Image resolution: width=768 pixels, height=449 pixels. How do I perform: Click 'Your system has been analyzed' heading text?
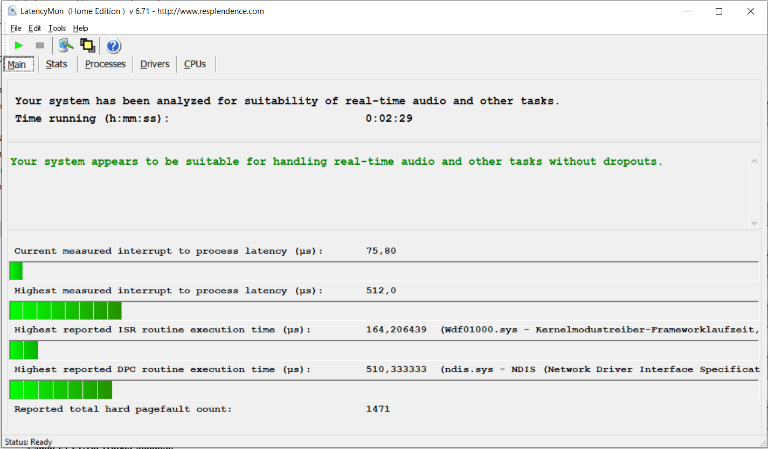[x=287, y=101]
